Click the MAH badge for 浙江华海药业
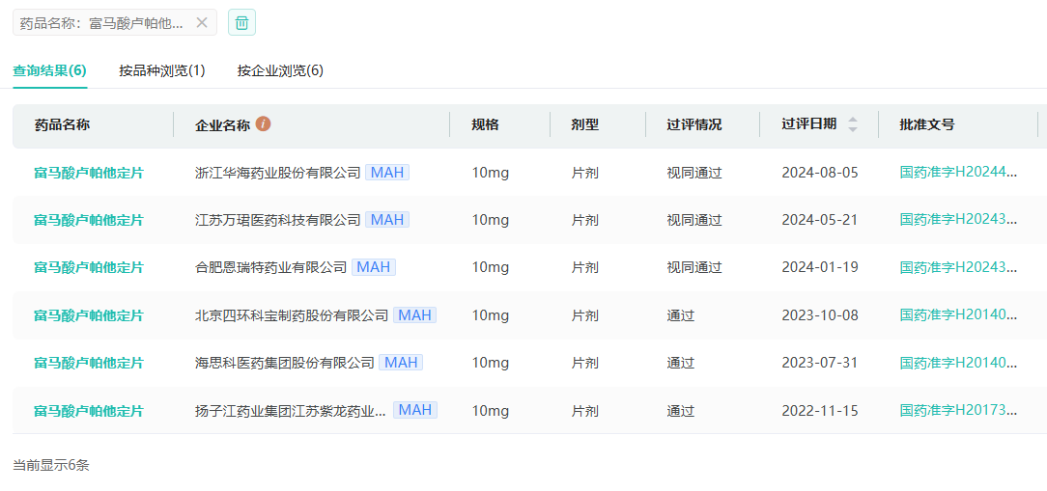Screen dimensions: 1047x491 [387, 173]
